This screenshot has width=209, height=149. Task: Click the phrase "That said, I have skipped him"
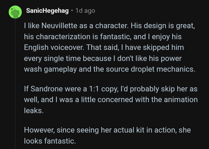tap(135, 48)
